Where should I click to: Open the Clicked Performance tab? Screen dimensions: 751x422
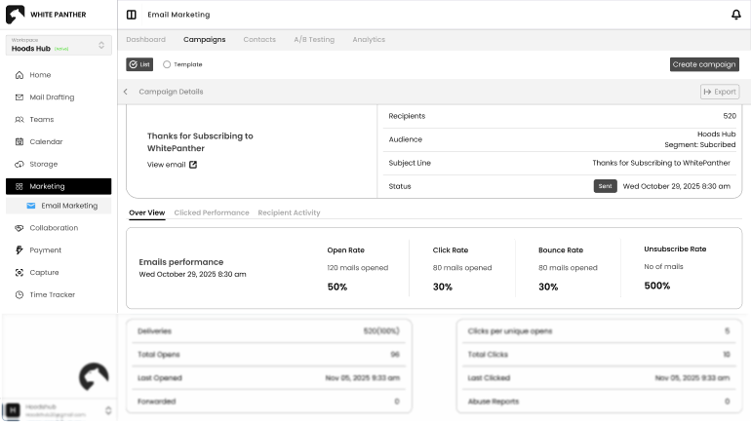click(x=211, y=212)
